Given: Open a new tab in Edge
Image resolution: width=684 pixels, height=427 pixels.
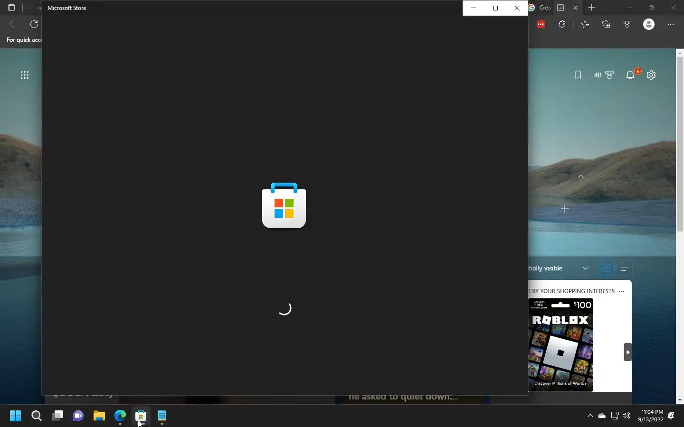Looking at the screenshot, I should (x=591, y=8).
